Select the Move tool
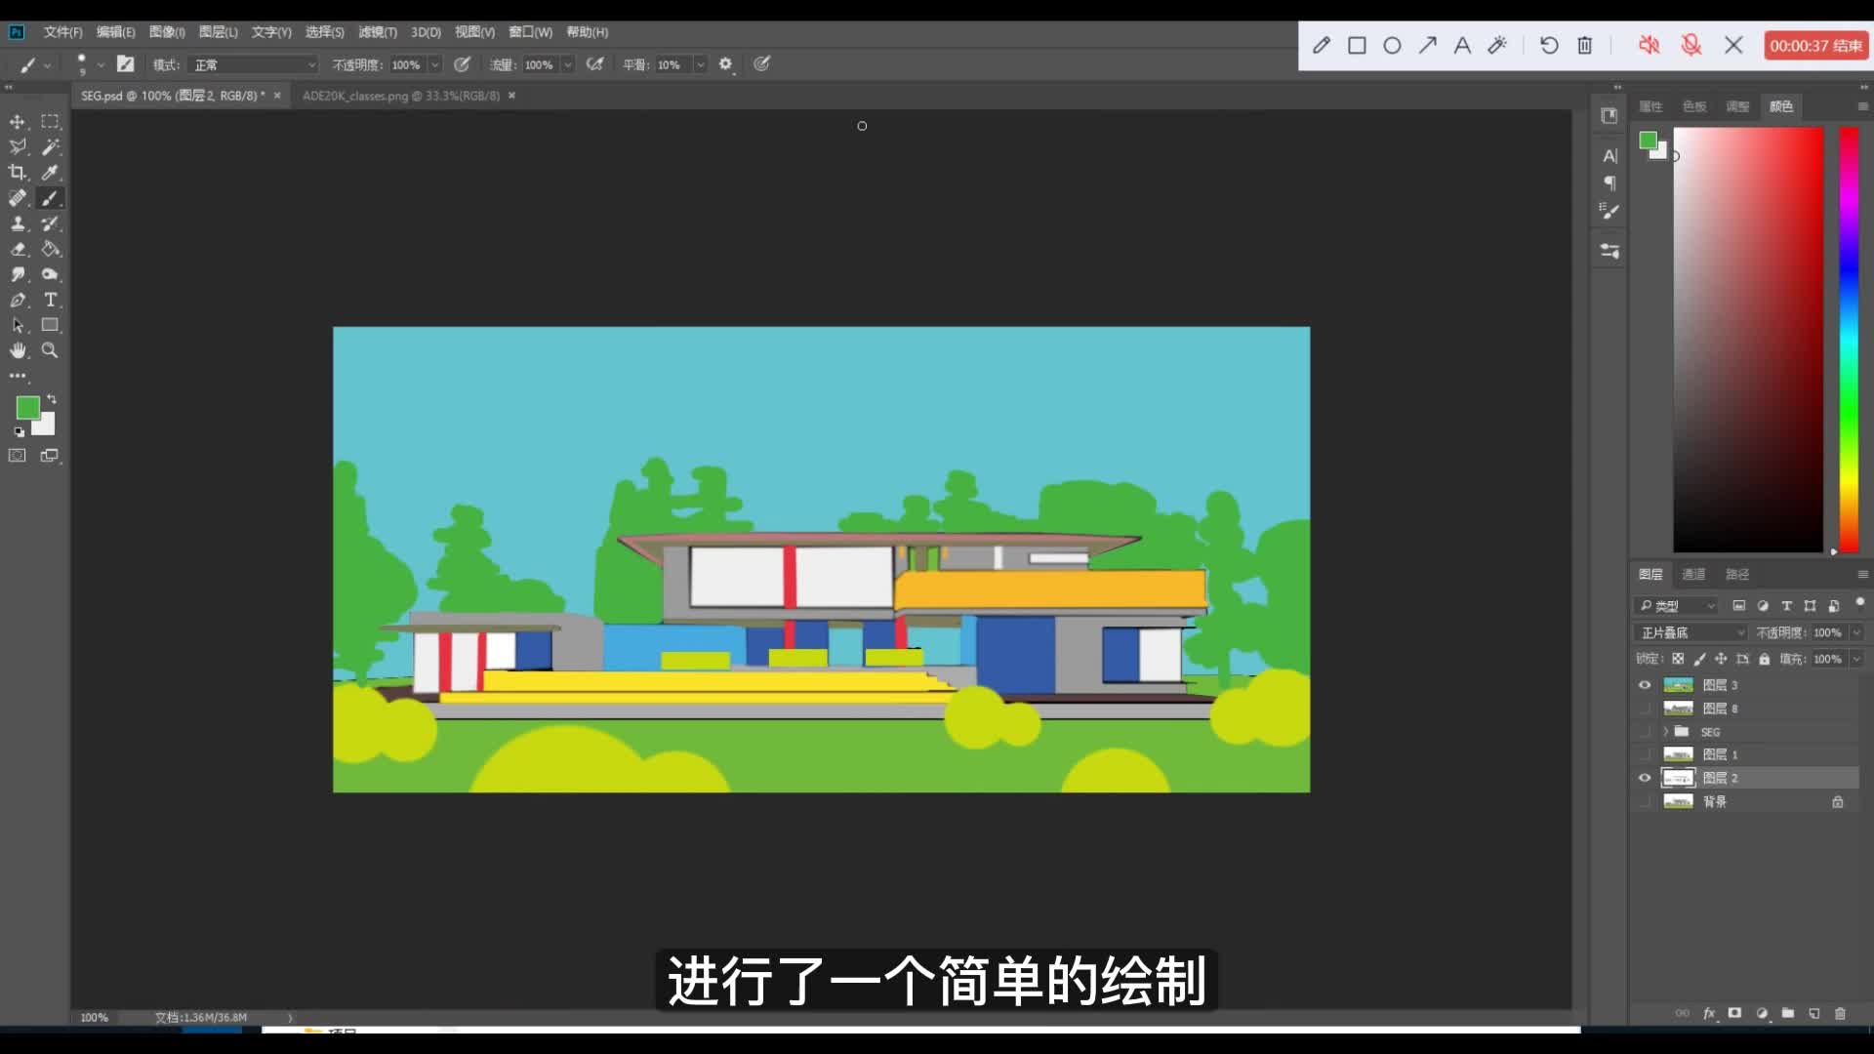Image resolution: width=1874 pixels, height=1054 pixels. coord(18,122)
